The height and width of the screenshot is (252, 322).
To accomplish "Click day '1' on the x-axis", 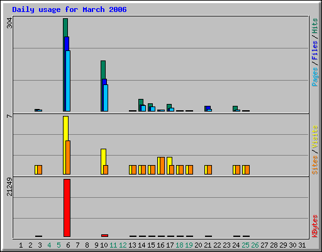I will 21,245.
